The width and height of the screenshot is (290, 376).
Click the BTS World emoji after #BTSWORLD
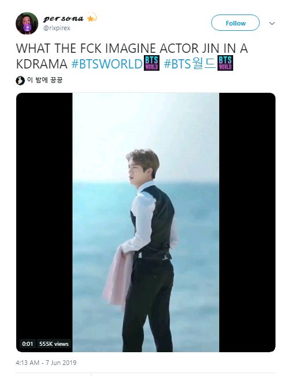click(151, 63)
